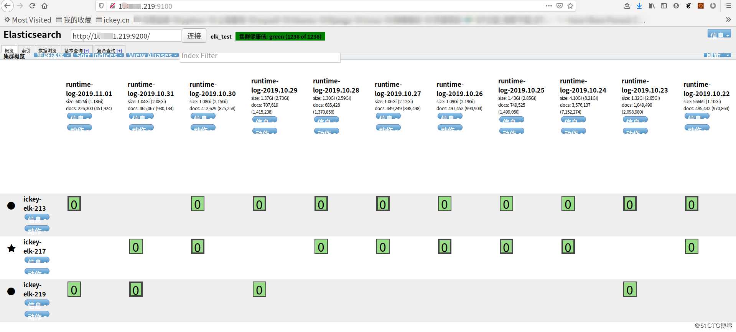Open the bookmarks menu toolbar icon
The height and width of the screenshot is (332, 736).
tap(627, 6)
